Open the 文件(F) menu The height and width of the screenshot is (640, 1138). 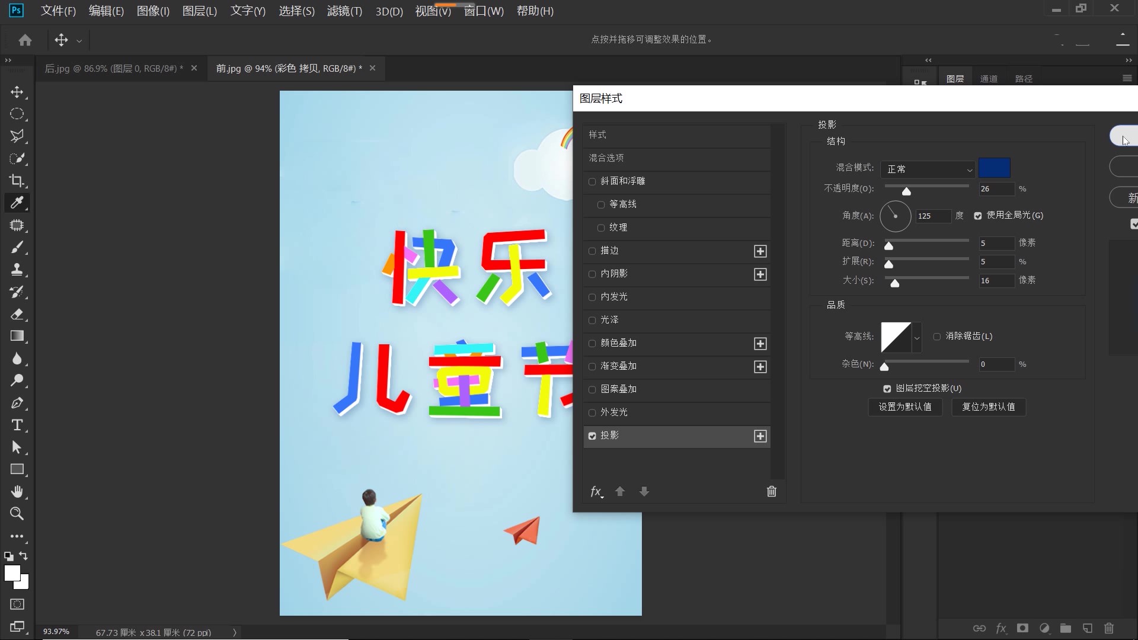click(58, 11)
